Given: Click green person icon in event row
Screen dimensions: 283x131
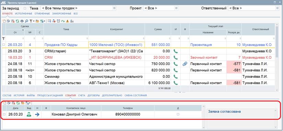Looking at the screenshot, I should click(x=29, y=114).
